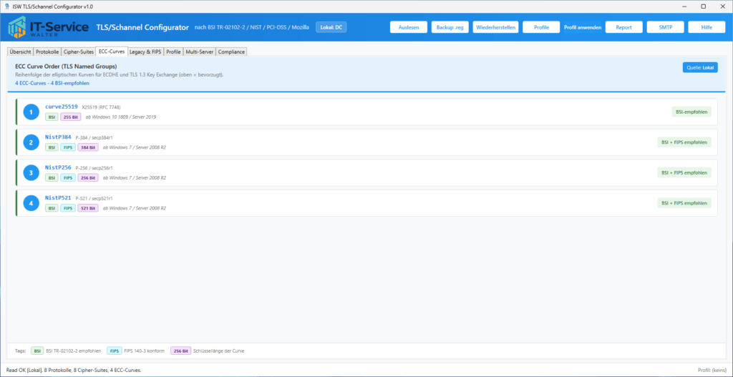Click the app icon in title bar
Image resolution: width=733 pixels, height=377 pixels.
coord(7,6)
